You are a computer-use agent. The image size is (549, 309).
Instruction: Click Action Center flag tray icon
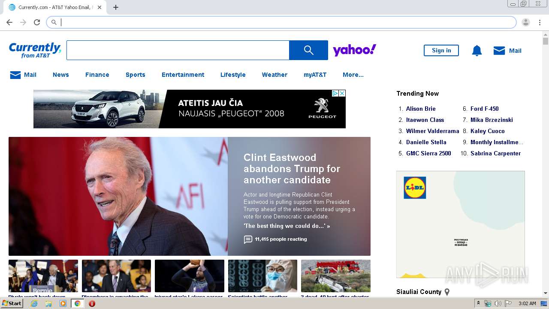click(x=508, y=303)
